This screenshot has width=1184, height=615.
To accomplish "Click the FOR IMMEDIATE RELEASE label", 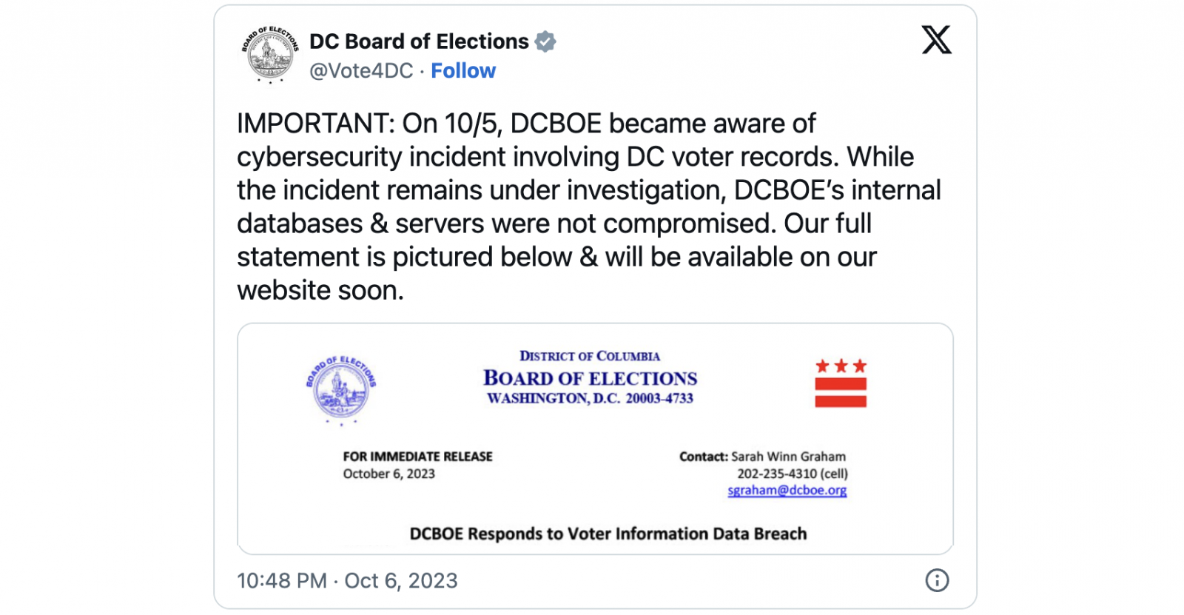I will pyautogui.click(x=417, y=457).
